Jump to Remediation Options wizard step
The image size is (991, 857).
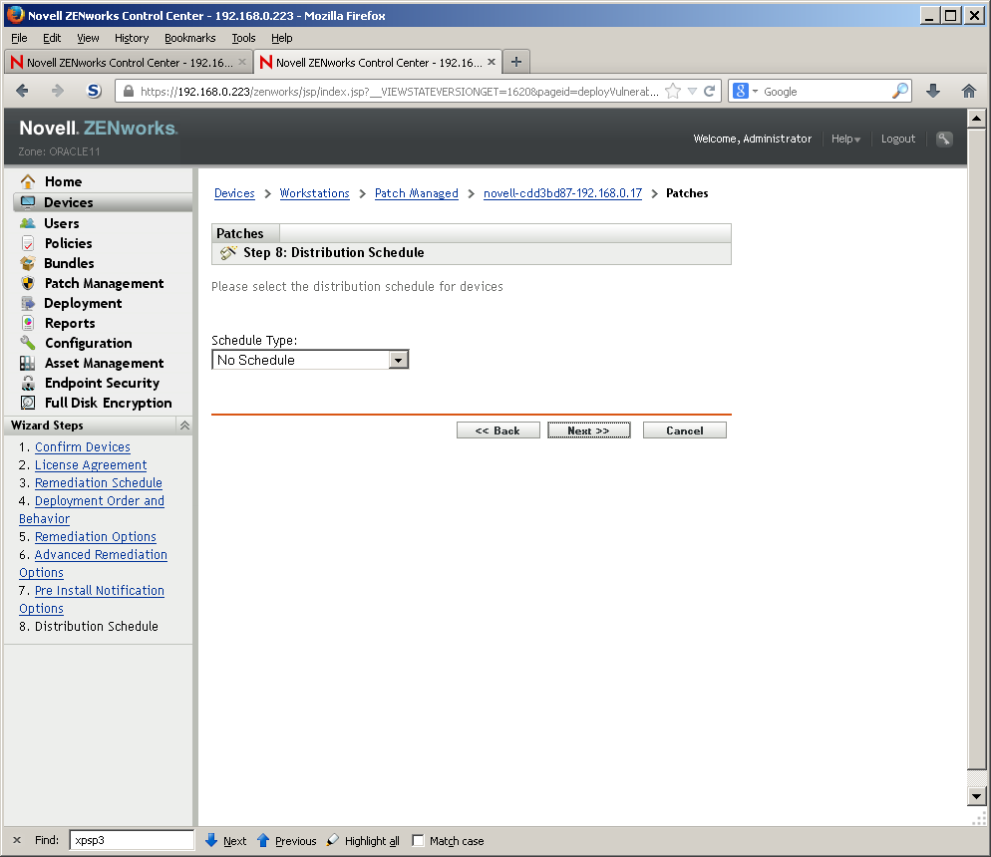[x=95, y=537]
